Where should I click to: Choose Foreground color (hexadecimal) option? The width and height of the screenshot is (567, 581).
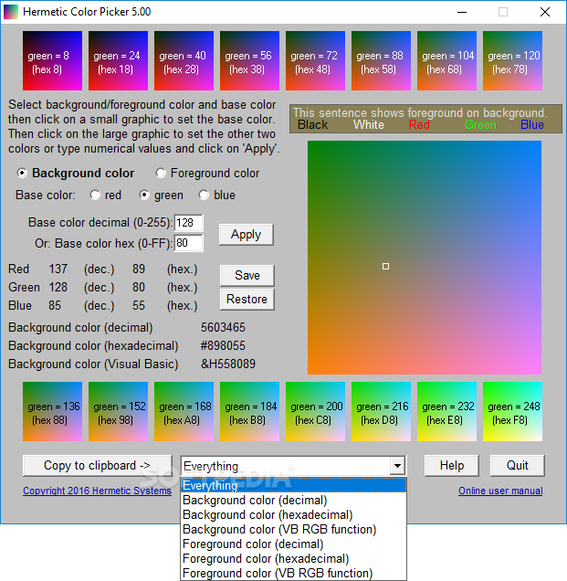click(293, 558)
